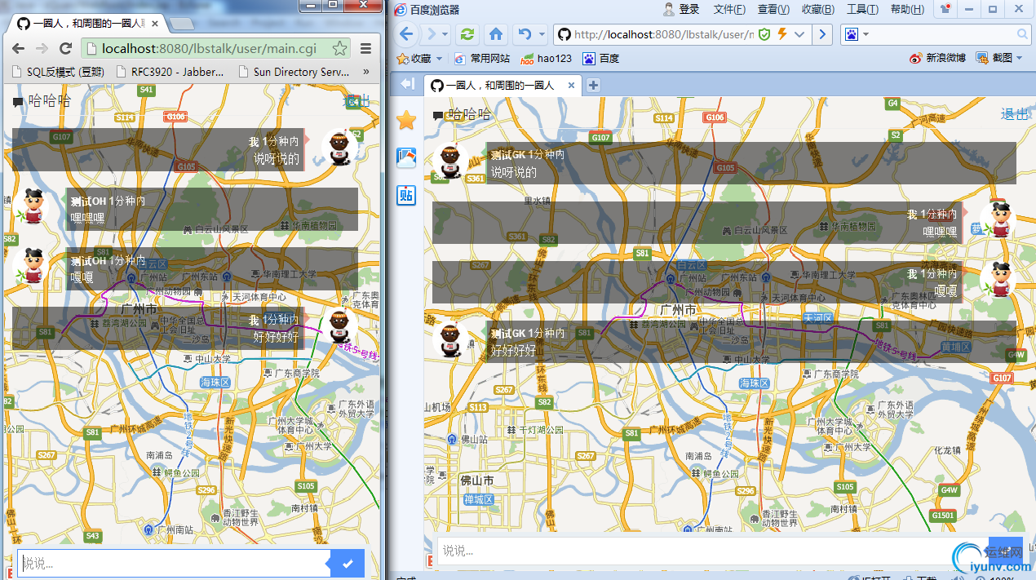The image size is (1036, 580).
Task: Open the 文件(F) menu
Action: coord(729,9)
